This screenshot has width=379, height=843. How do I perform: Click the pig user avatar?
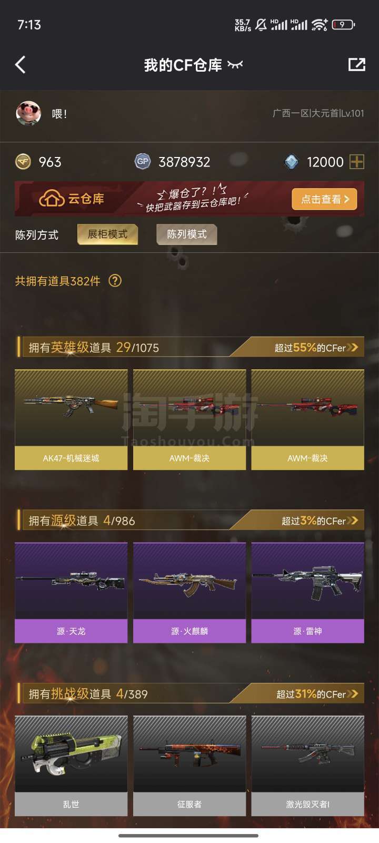click(28, 113)
